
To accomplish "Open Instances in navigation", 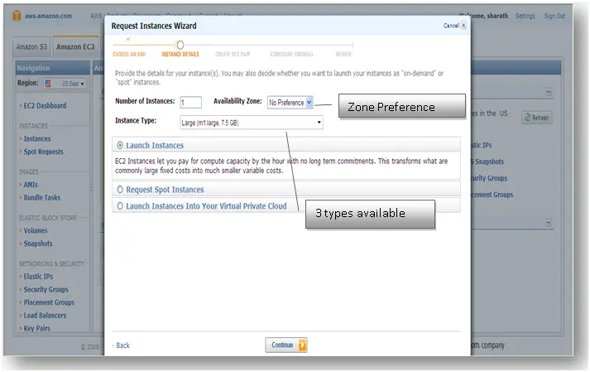I will coord(37,138).
